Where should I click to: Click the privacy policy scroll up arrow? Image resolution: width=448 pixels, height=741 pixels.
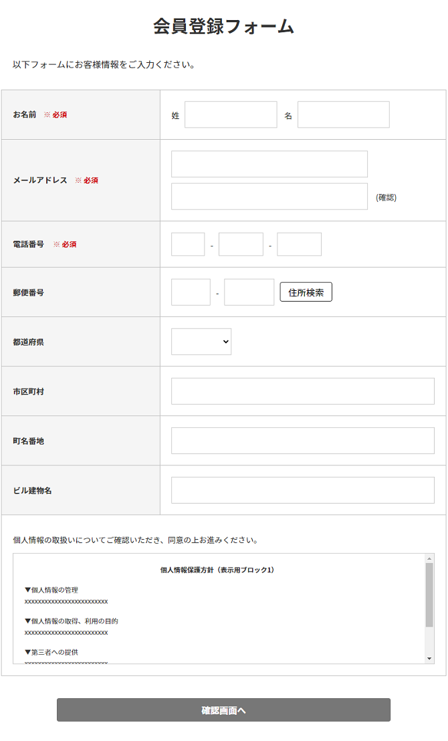click(429, 558)
